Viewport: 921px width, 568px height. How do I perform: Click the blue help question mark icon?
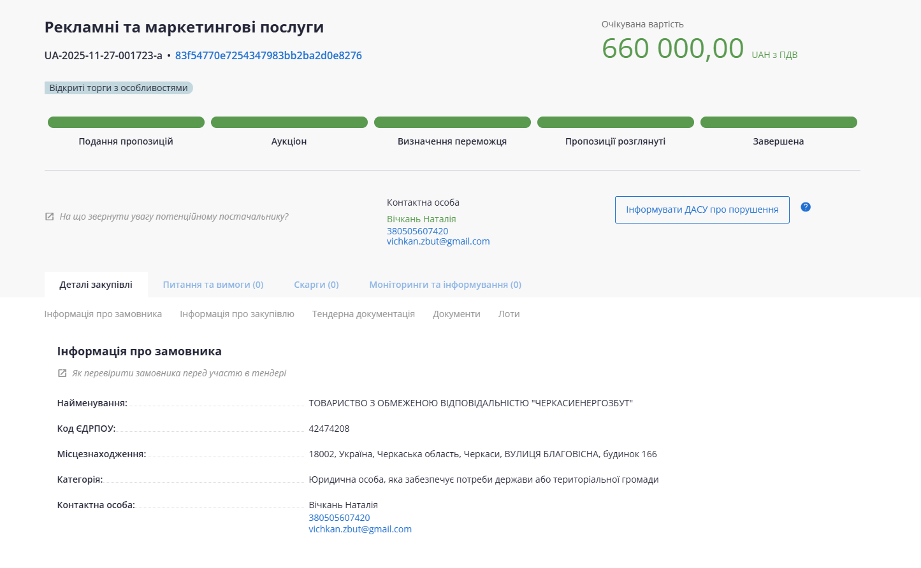pos(806,207)
